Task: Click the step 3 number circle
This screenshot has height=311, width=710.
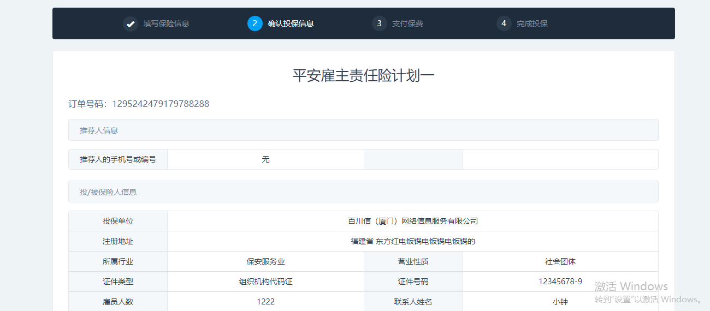Action: point(380,23)
